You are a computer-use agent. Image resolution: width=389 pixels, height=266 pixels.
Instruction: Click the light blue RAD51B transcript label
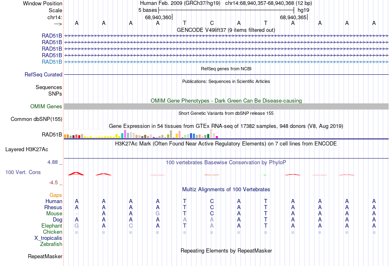point(52,62)
